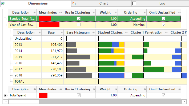Pin the lower Ordering column

pyautogui.click(x=145, y=89)
